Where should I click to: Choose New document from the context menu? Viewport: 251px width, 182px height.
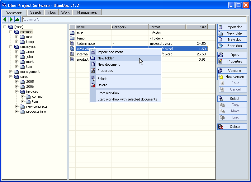108,64
